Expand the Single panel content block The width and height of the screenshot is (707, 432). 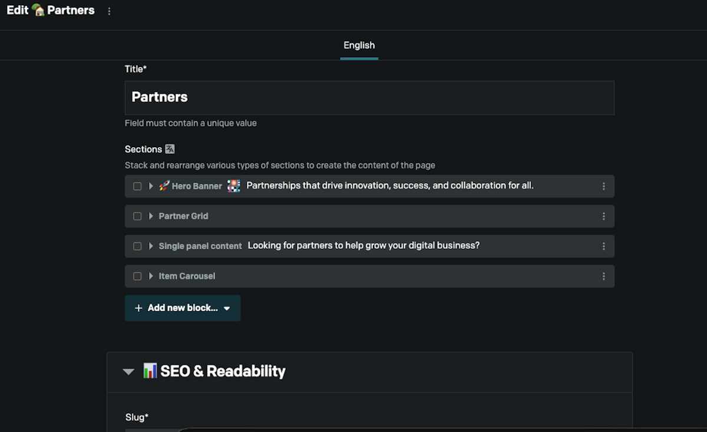(x=151, y=246)
